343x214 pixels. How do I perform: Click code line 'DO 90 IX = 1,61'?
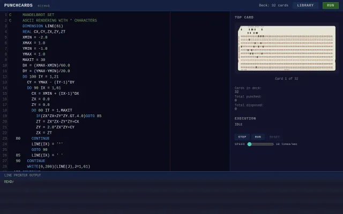point(44,88)
